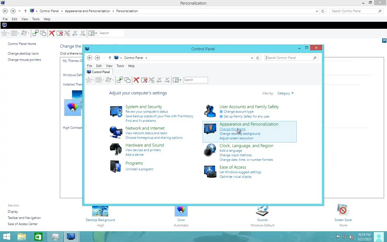
Task: Click Change desktop background link
Action: point(240,134)
